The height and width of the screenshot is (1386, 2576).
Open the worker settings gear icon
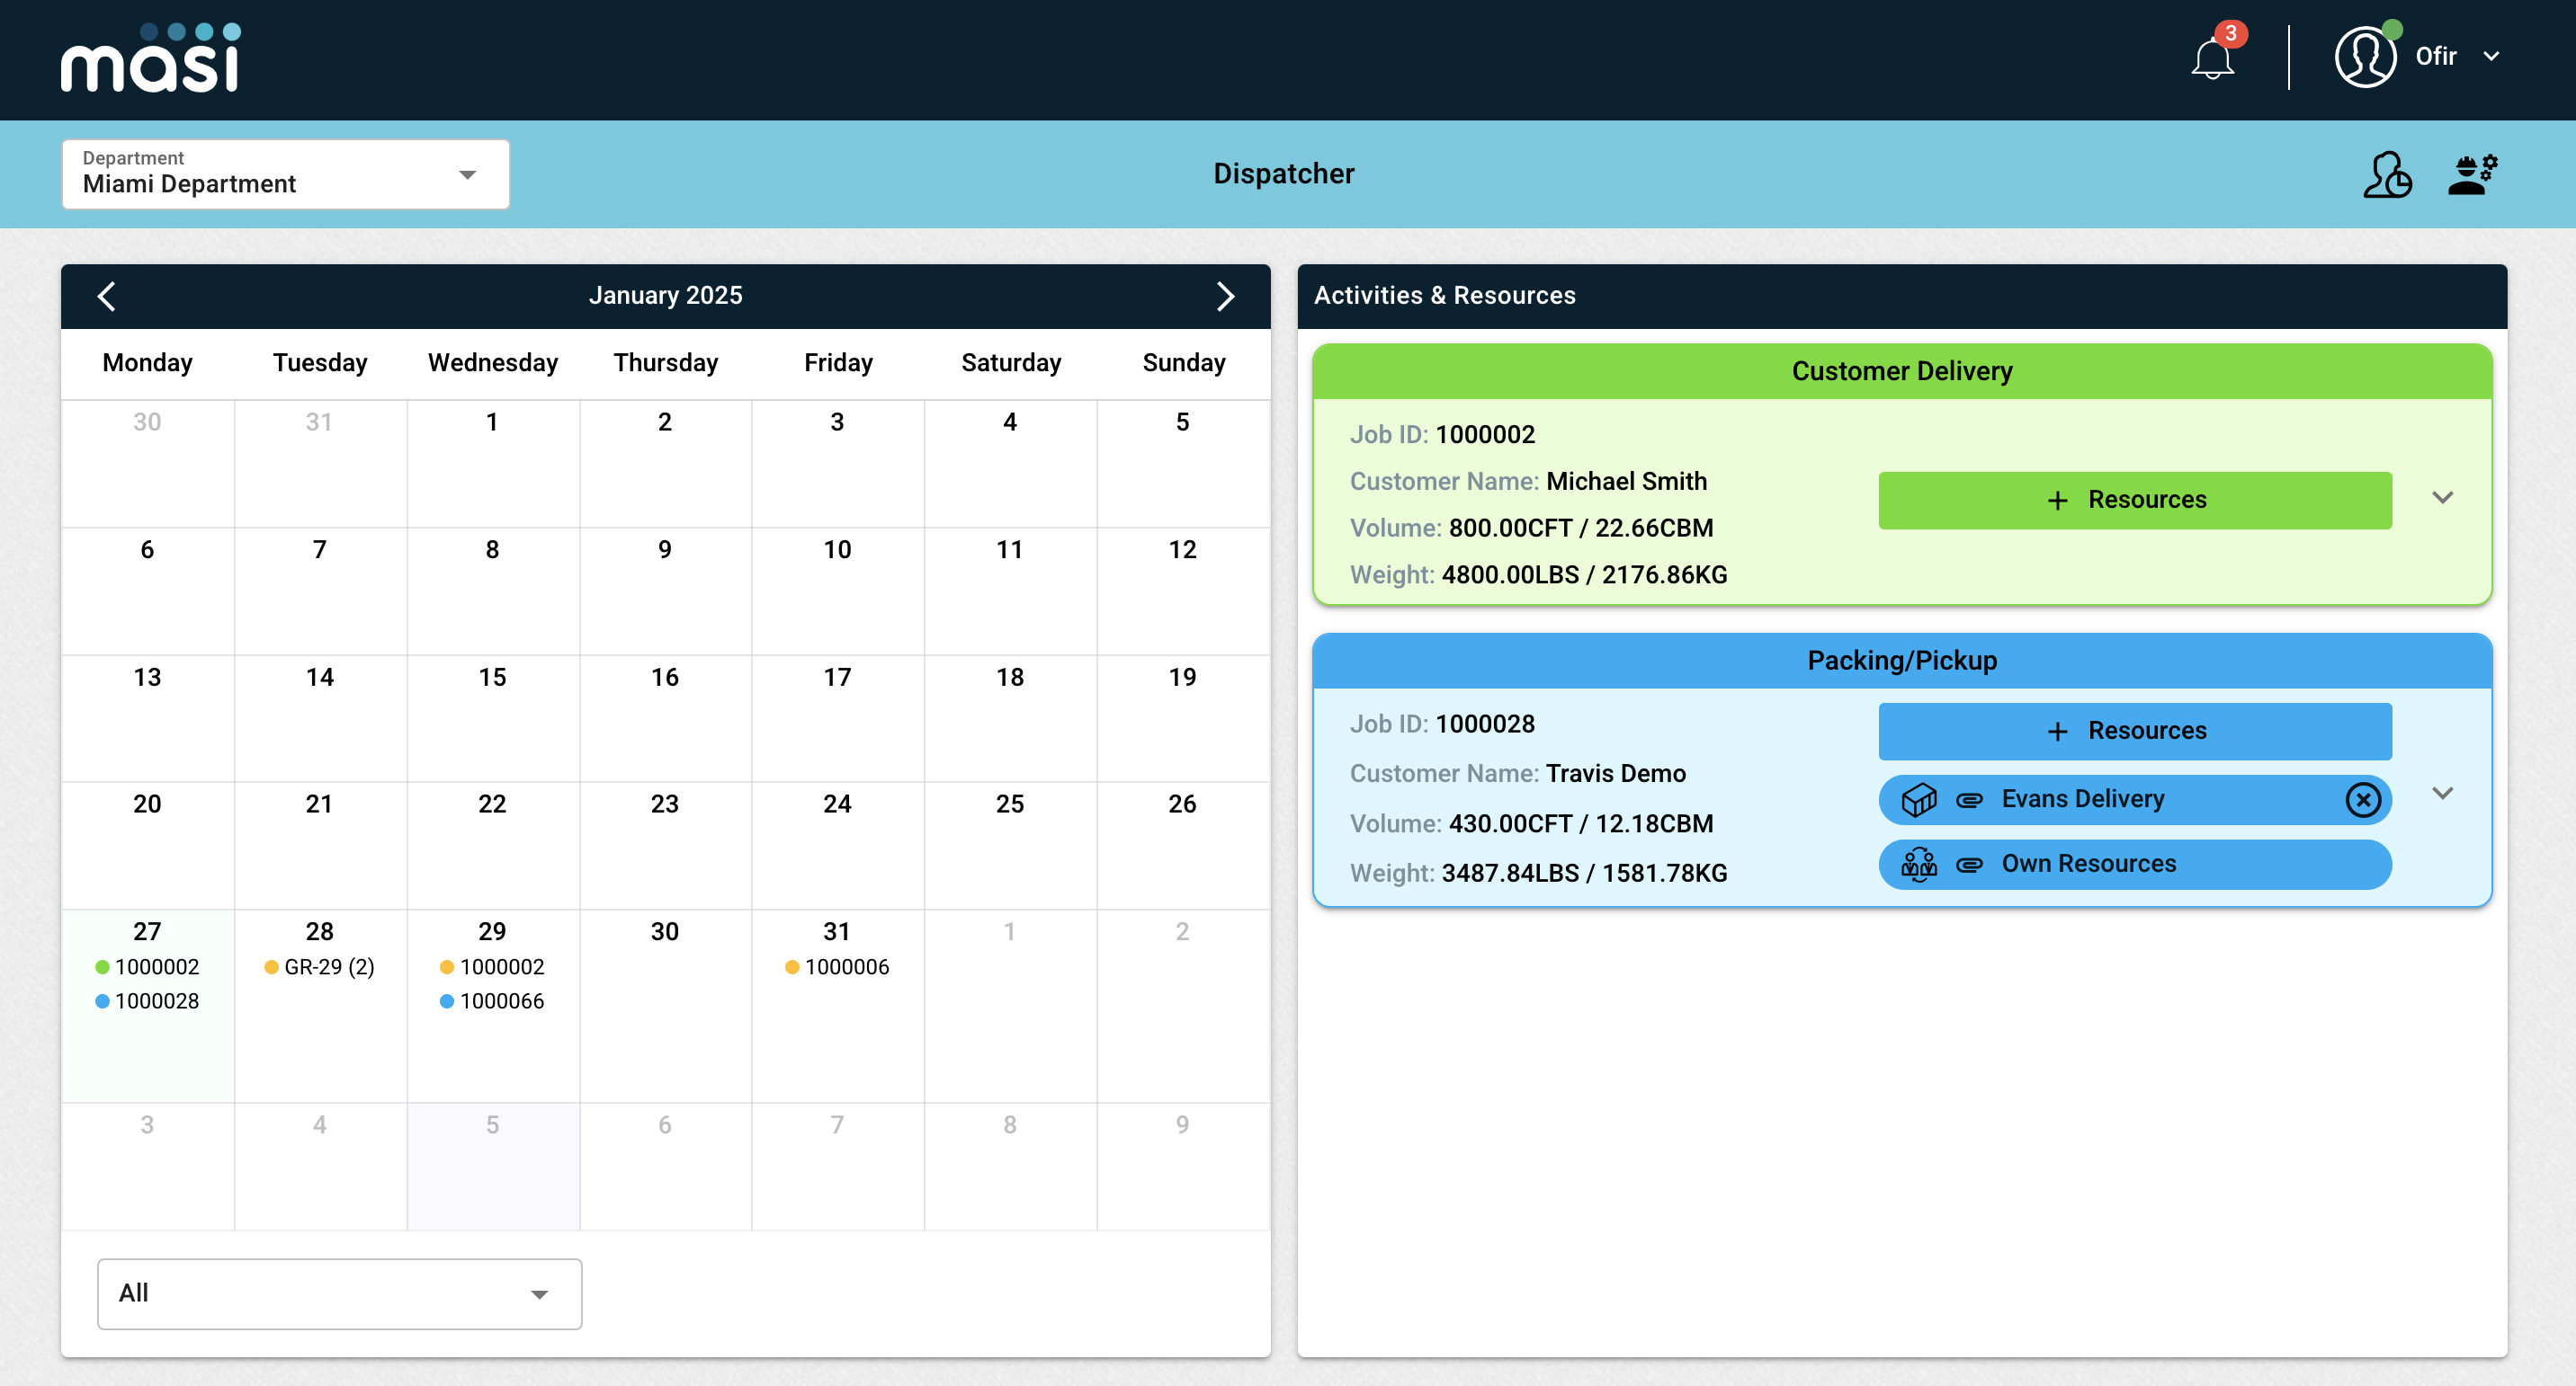tap(2472, 175)
